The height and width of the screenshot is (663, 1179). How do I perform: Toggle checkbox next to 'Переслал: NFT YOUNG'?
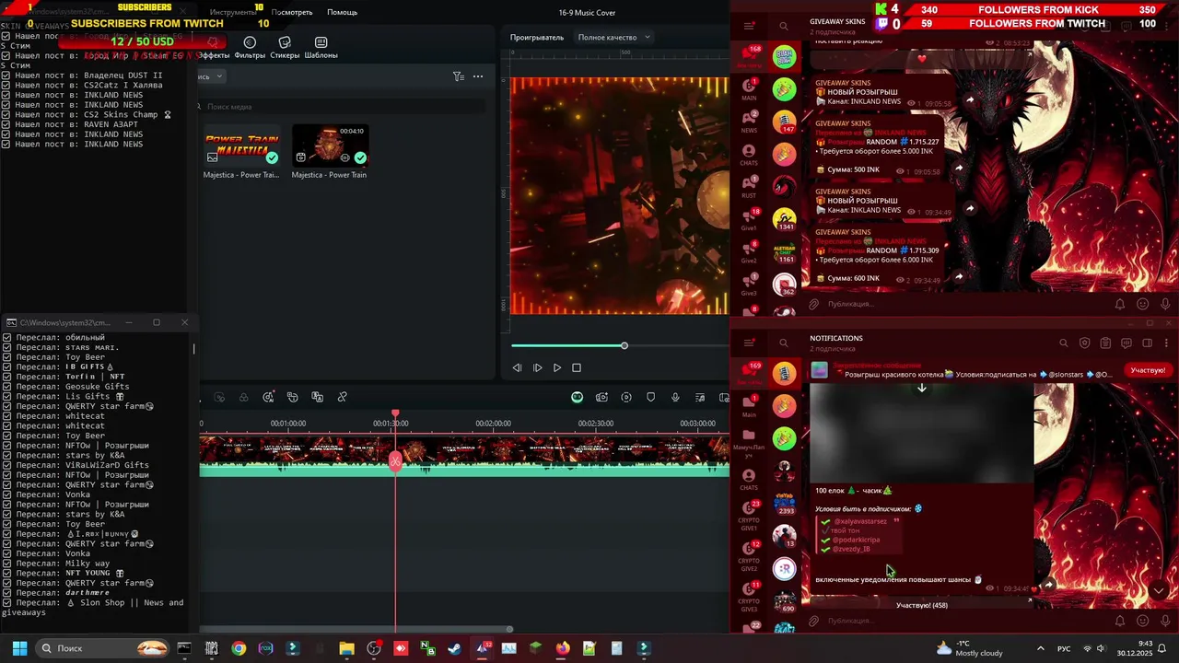point(6,573)
